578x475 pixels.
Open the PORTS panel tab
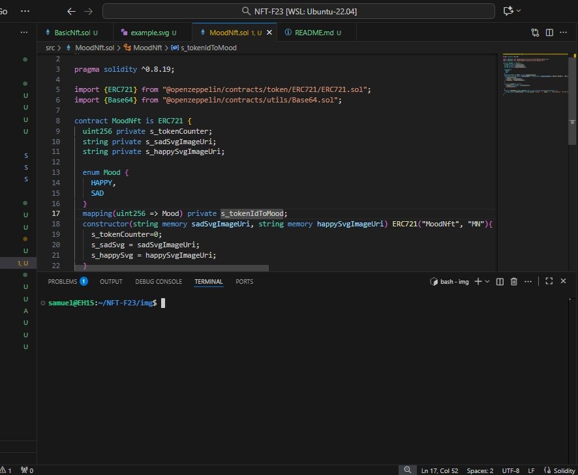pos(245,281)
